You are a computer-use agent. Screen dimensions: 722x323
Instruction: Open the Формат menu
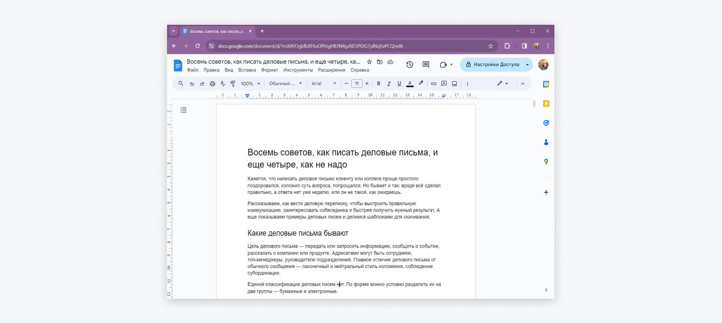(269, 70)
